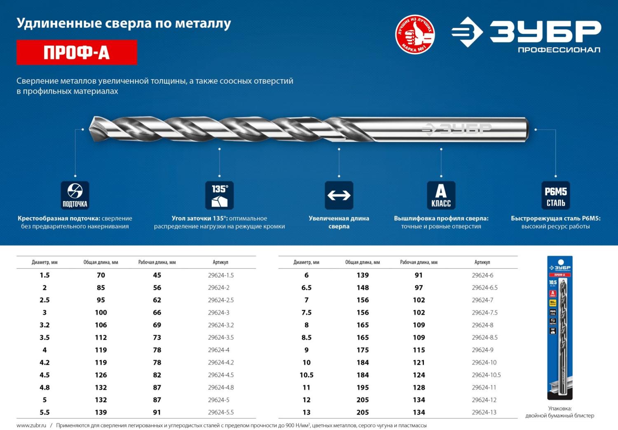Click the cross-shaped point sharpening icon
This screenshot has width=618, height=430.
coord(75,195)
